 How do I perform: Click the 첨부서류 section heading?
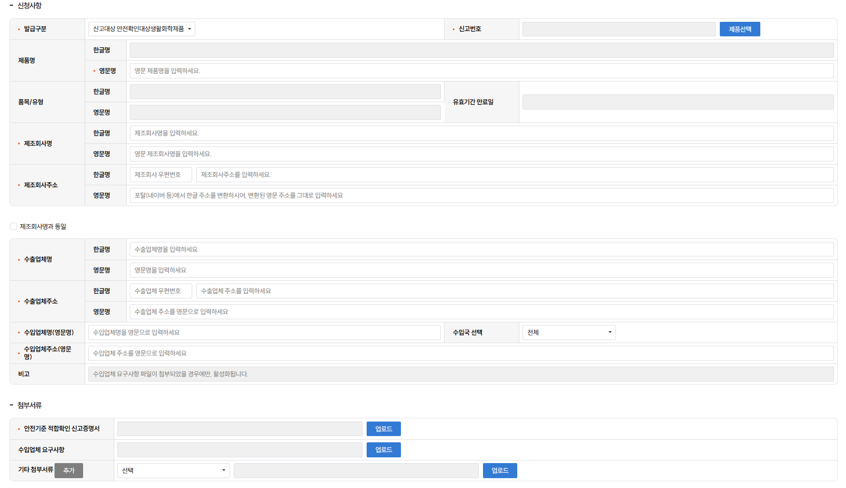(29, 405)
